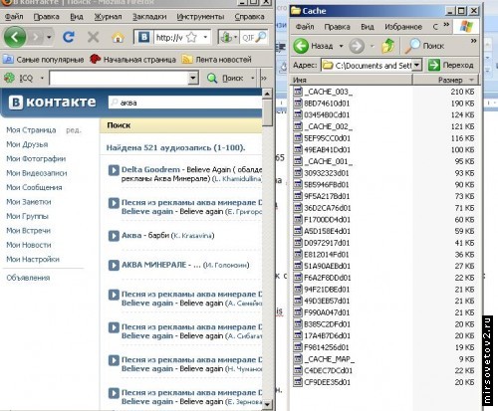Click the Explorer up-folder icon
Image resolution: width=498 pixels, height=411 pixels.
(x=387, y=46)
